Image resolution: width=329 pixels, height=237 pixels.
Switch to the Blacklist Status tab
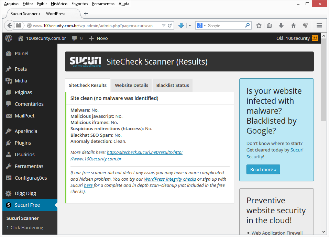pos(173,85)
